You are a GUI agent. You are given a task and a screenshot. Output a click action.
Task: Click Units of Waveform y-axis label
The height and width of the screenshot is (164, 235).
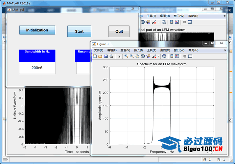[15, 105]
